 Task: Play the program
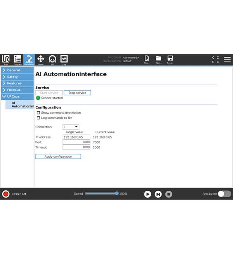[x=148, y=194]
